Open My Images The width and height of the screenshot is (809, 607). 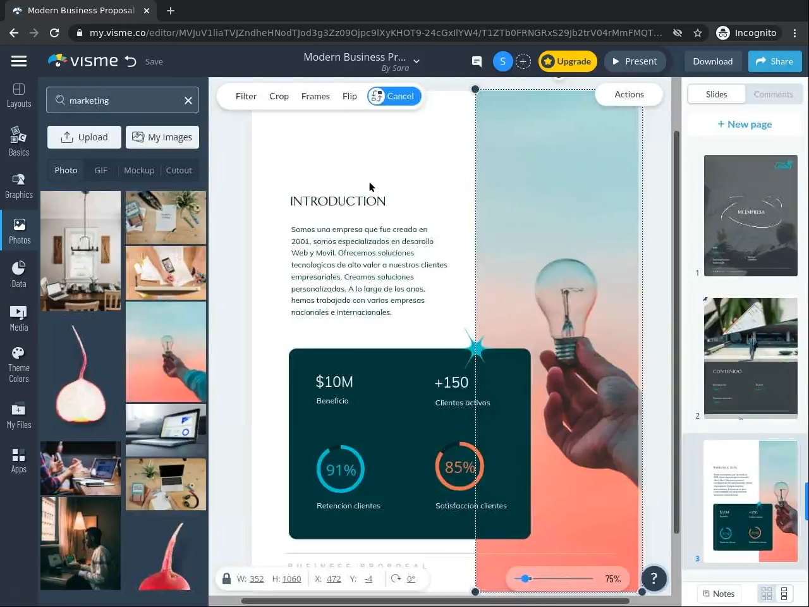162,137
